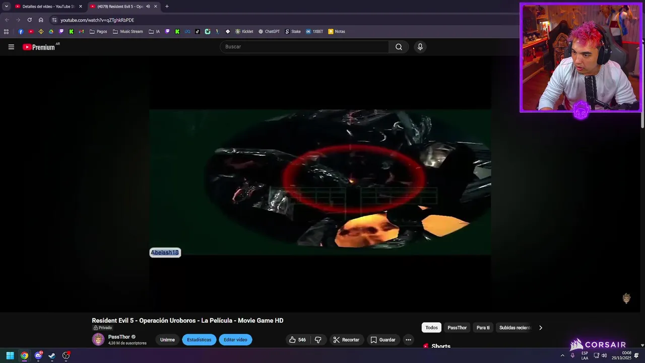645x363 pixels.
Task: Open the Kicklet bookmark
Action: [x=244, y=31]
